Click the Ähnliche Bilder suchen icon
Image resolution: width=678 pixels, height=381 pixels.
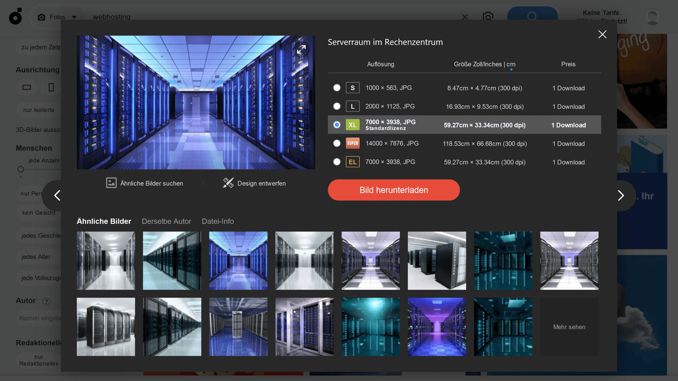[x=111, y=183]
